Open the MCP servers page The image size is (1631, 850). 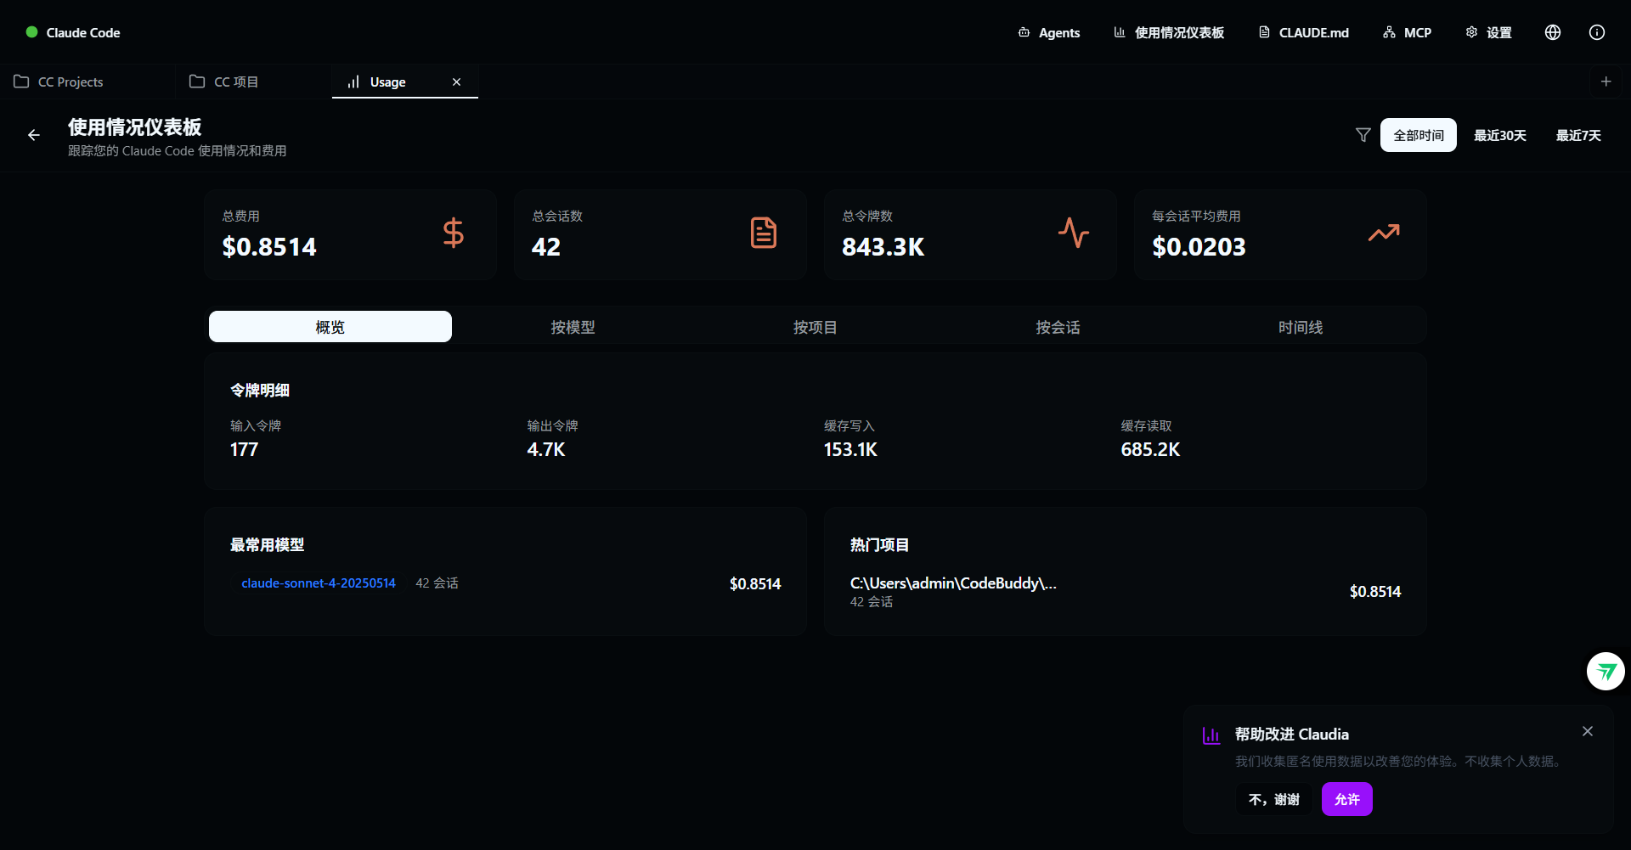tap(1408, 32)
